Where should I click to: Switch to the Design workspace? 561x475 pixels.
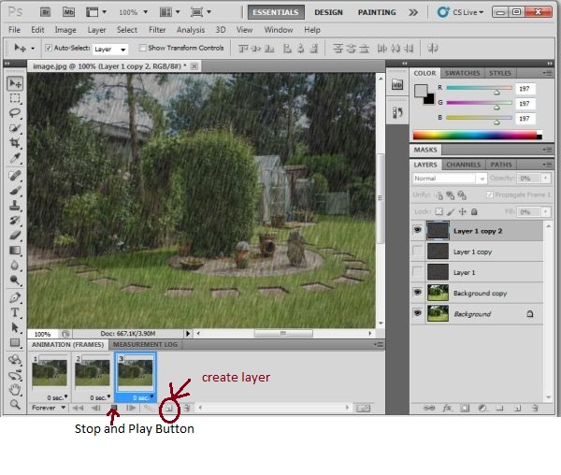(328, 12)
